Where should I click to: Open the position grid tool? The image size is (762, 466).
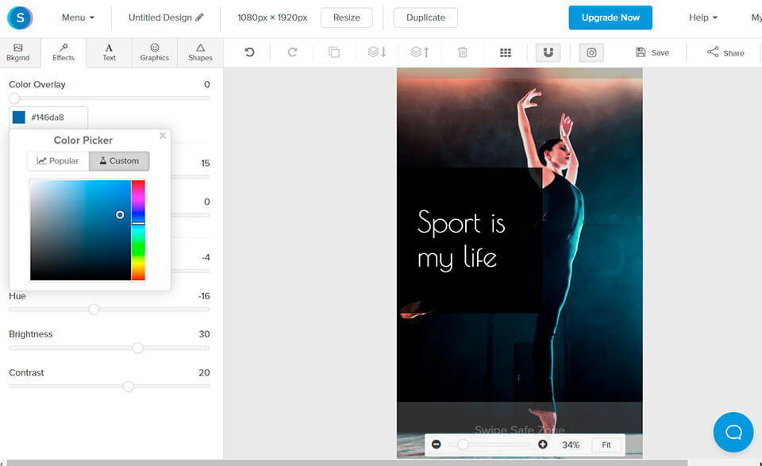pos(506,52)
